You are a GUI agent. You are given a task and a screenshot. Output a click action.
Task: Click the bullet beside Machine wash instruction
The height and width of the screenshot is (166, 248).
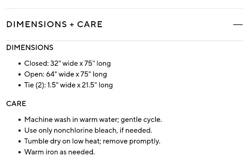20,120
